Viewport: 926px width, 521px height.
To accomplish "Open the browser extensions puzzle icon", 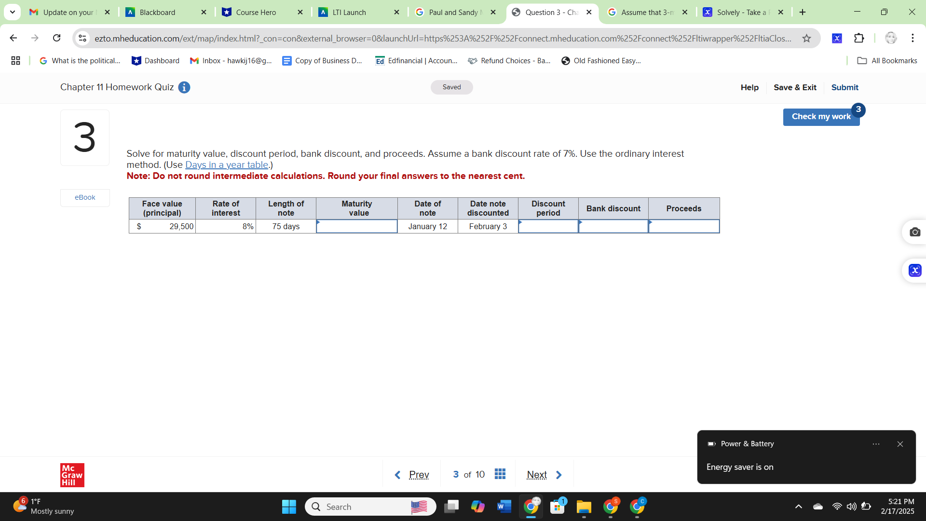I will click(x=860, y=38).
